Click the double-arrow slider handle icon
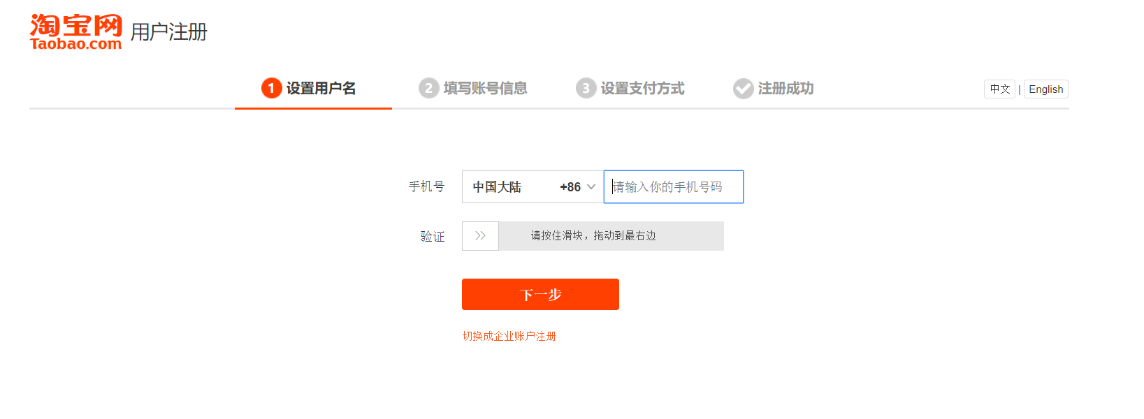Image resolution: width=1144 pixels, height=419 pixels. 480,236
